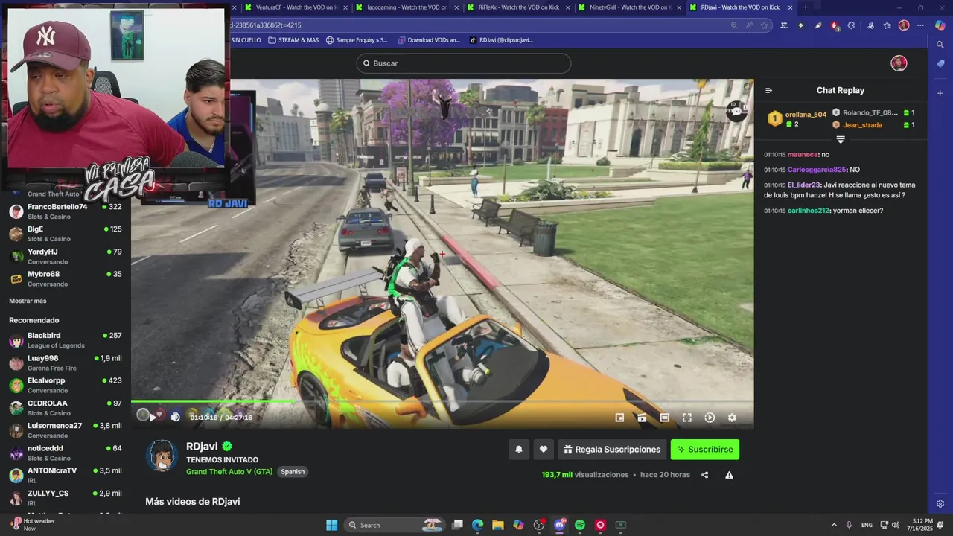Click Regala Suscripciones button
Viewport: 953px width, 536px height.
[x=612, y=449]
